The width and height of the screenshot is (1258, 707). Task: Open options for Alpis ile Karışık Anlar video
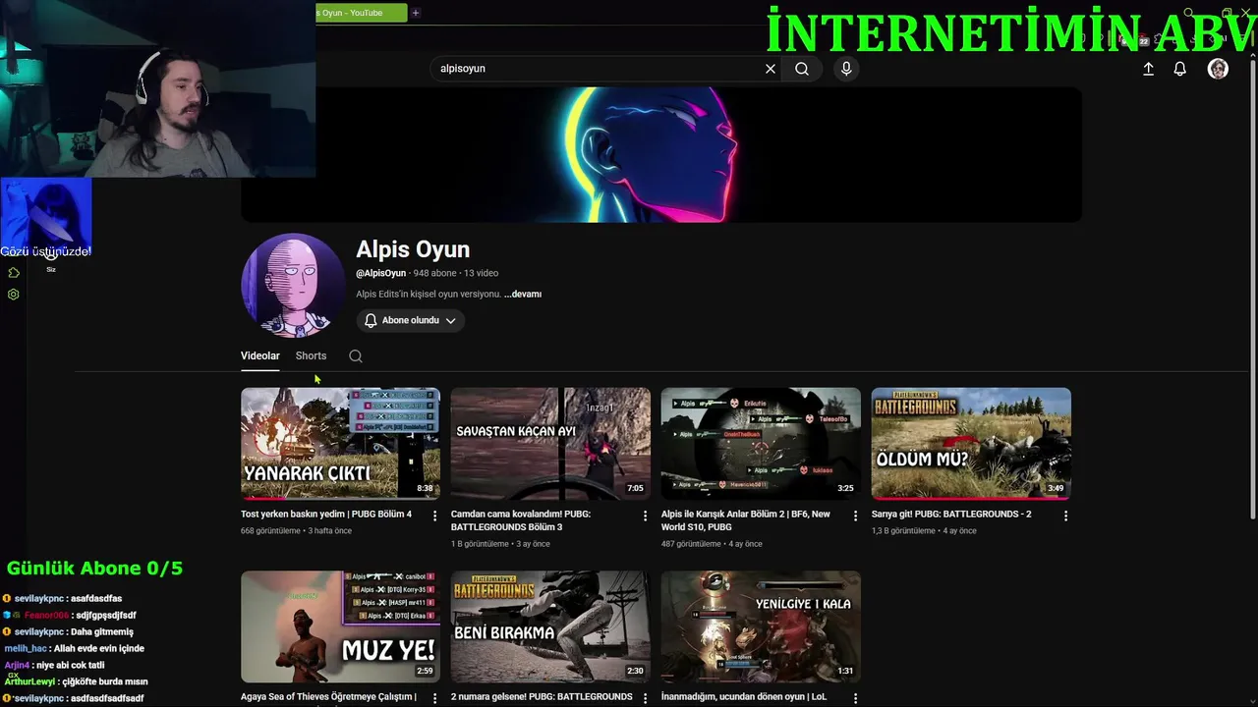click(x=855, y=516)
